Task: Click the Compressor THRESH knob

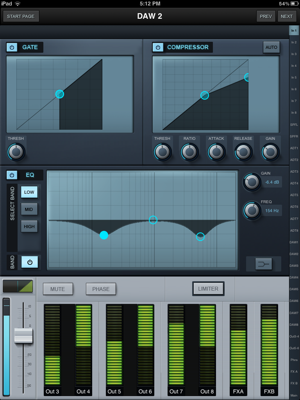Action: point(162,152)
